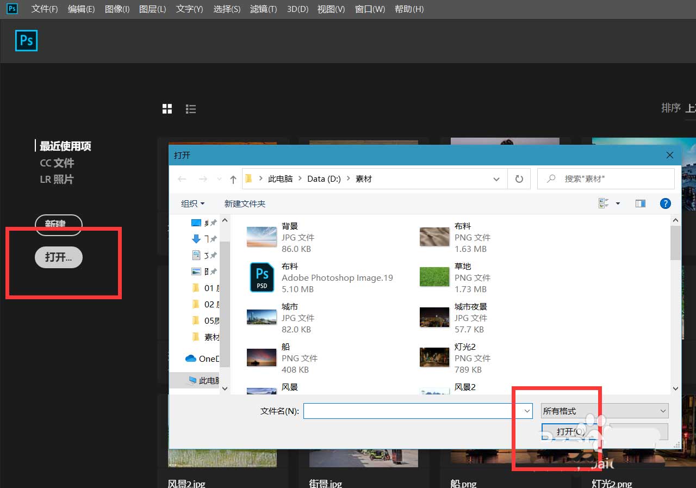Click 新建文件夹 in the dialog toolbar
The image size is (696, 488).
coord(245,203)
